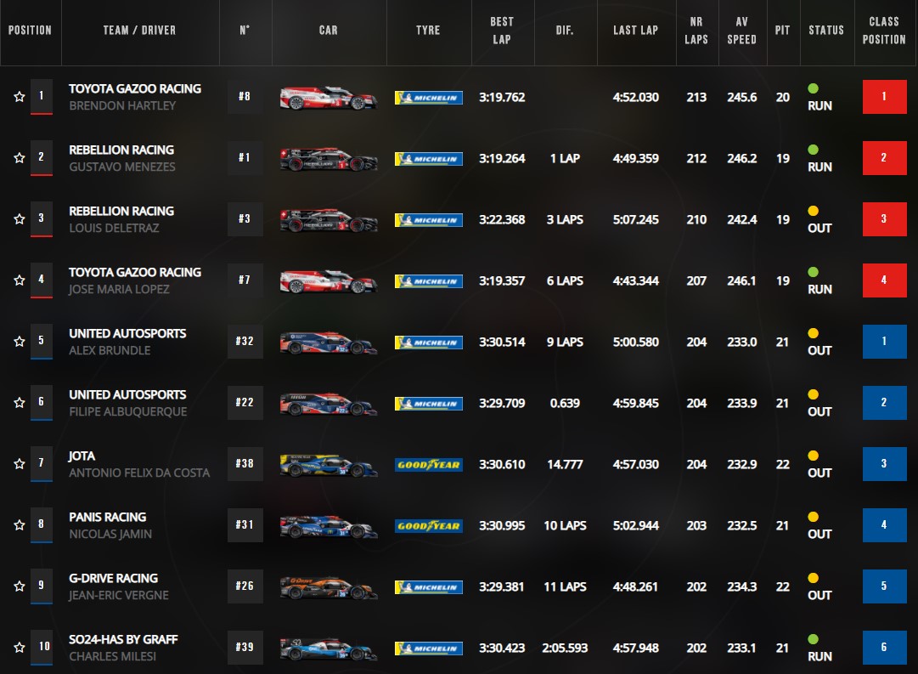Screen dimensions: 918x674
Task: Click the star icon next to Charles Milesi
Action: (20, 647)
